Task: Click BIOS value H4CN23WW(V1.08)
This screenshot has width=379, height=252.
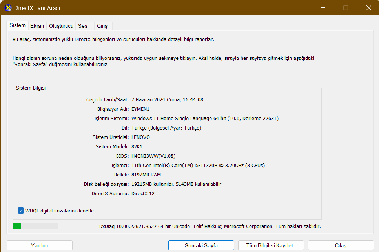Action: [153, 156]
